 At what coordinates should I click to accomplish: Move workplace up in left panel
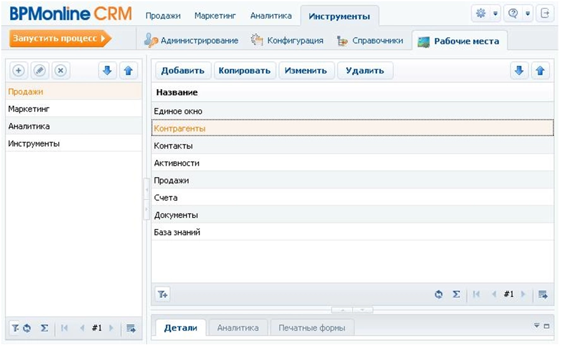click(128, 71)
